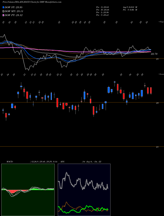This screenshot has height=216, width=164.
Task: Click the last red candlestick on the chart
Action: (151, 91)
